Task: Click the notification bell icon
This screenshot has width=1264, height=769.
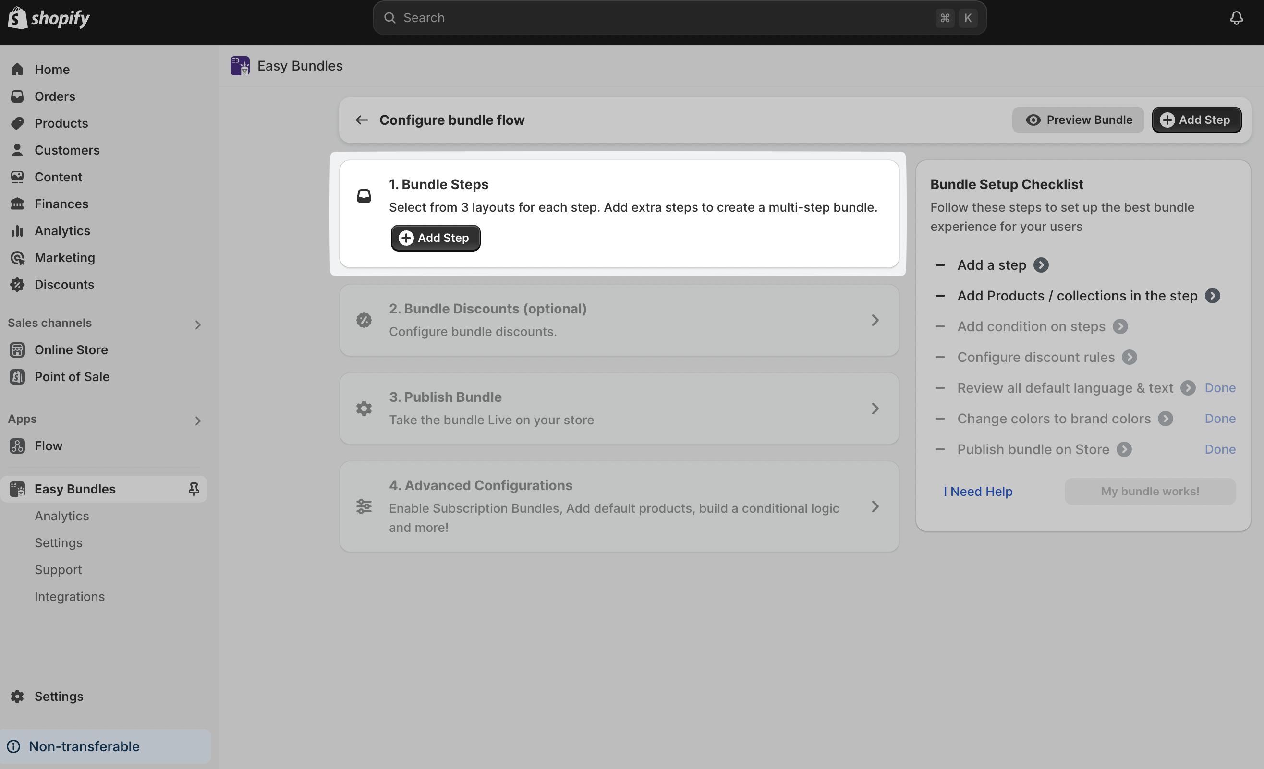Action: click(1236, 18)
